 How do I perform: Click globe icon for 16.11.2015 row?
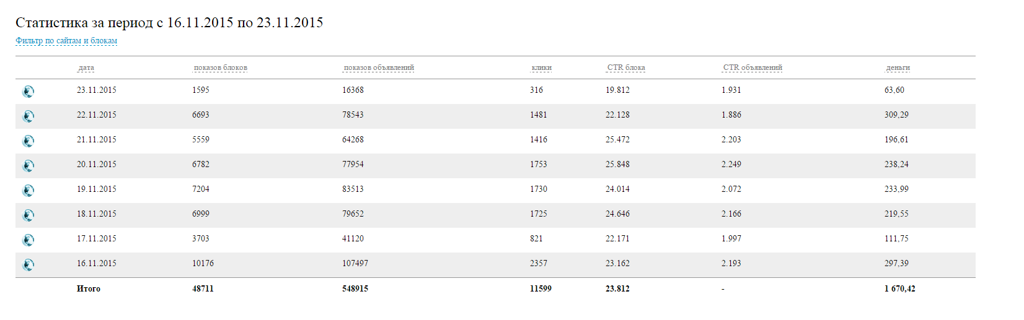(28, 265)
